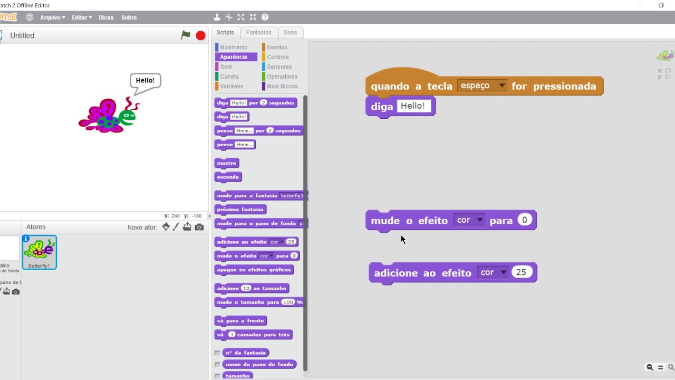Click the Hello! text field in workspace diga block

(413, 106)
